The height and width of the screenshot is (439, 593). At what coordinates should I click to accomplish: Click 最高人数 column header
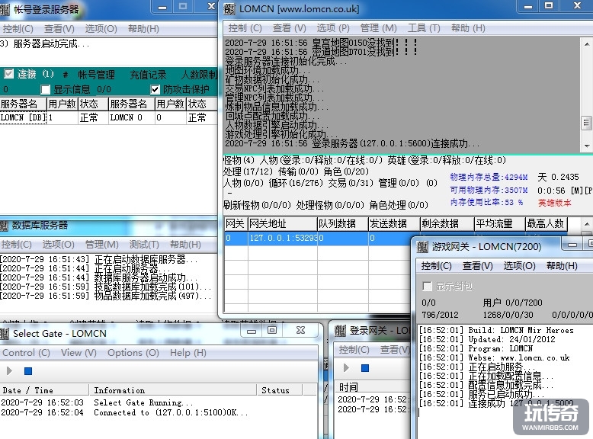(546, 223)
